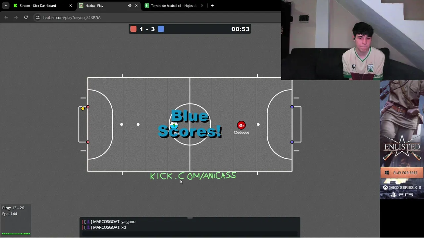Click the Xbox Series X|S logo in ad

tap(402, 187)
